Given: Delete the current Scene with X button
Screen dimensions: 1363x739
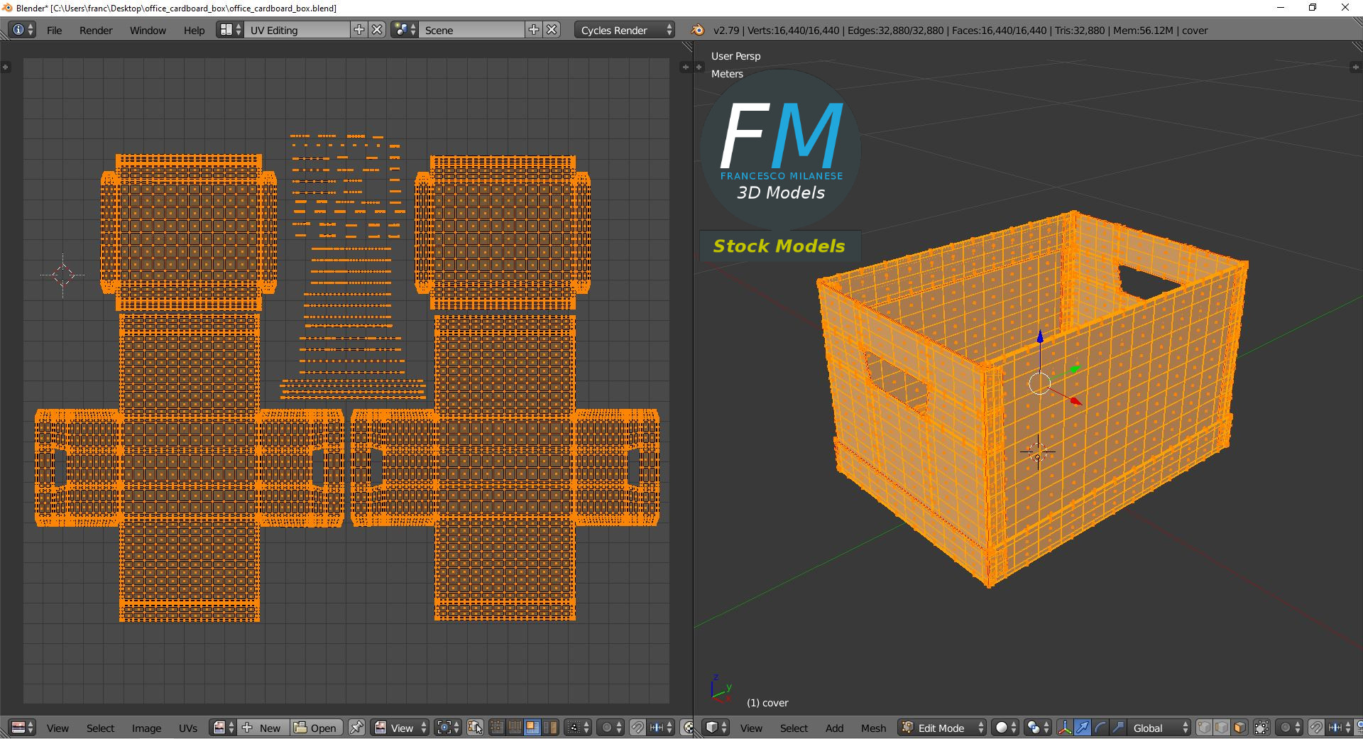Looking at the screenshot, I should [x=552, y=30].
